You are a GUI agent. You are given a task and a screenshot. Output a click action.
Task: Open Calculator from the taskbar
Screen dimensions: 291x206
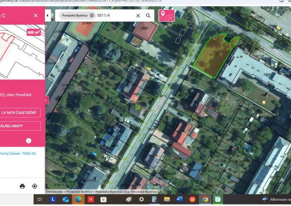154,199
